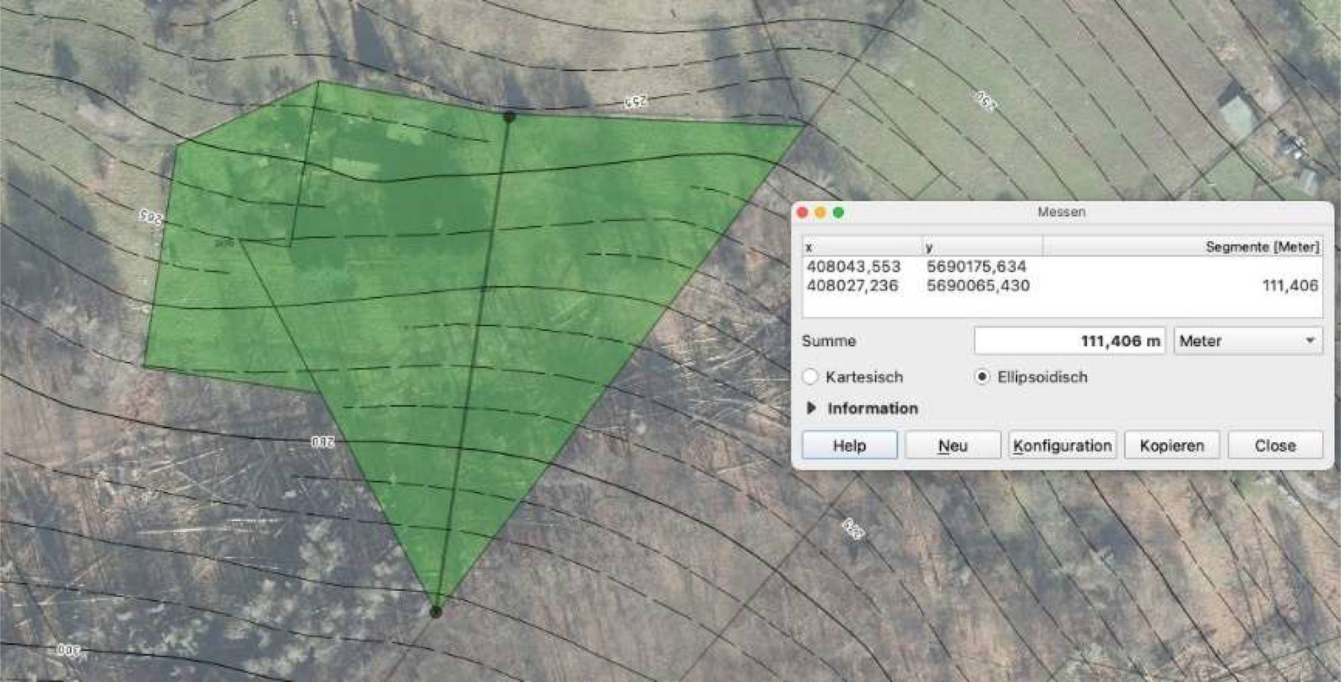This screenshot has height=682, width=1341.
Task: Select the x value 408043,553
Action: coord(854,267)
